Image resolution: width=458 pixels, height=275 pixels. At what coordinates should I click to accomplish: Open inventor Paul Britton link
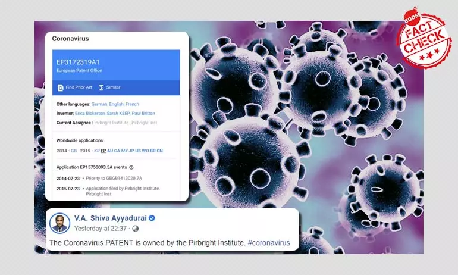[x=143, y=113]
